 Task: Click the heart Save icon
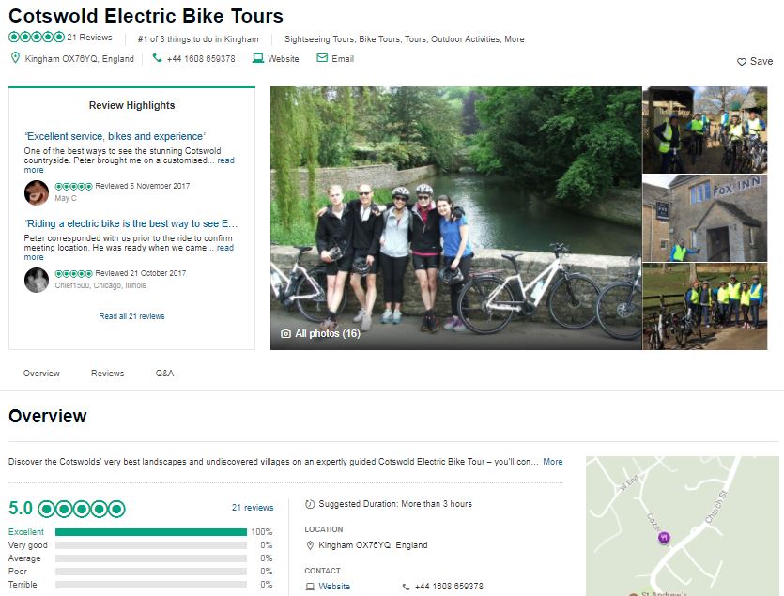742,62
